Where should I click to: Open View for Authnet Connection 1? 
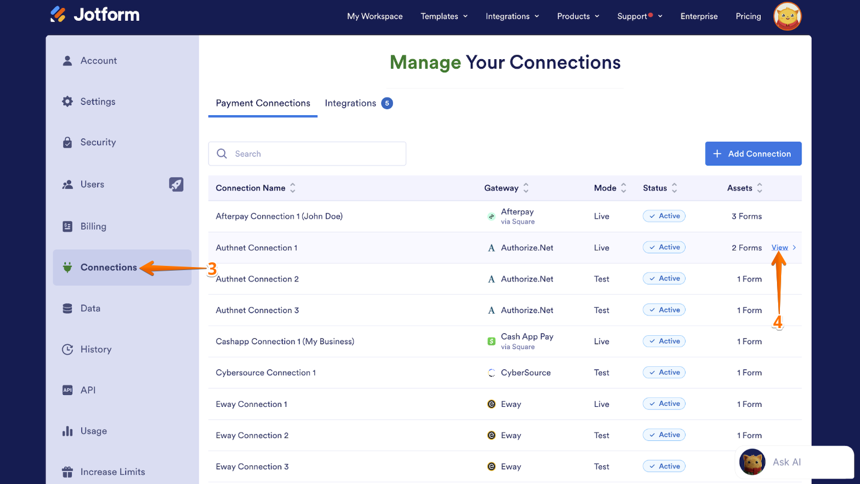click(779, 247)
